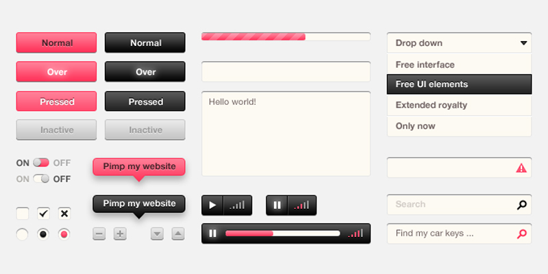Screen dimensions: 548x274
Task: Click the pause icon beside the pink volume bars
Action: coord(277,205)
